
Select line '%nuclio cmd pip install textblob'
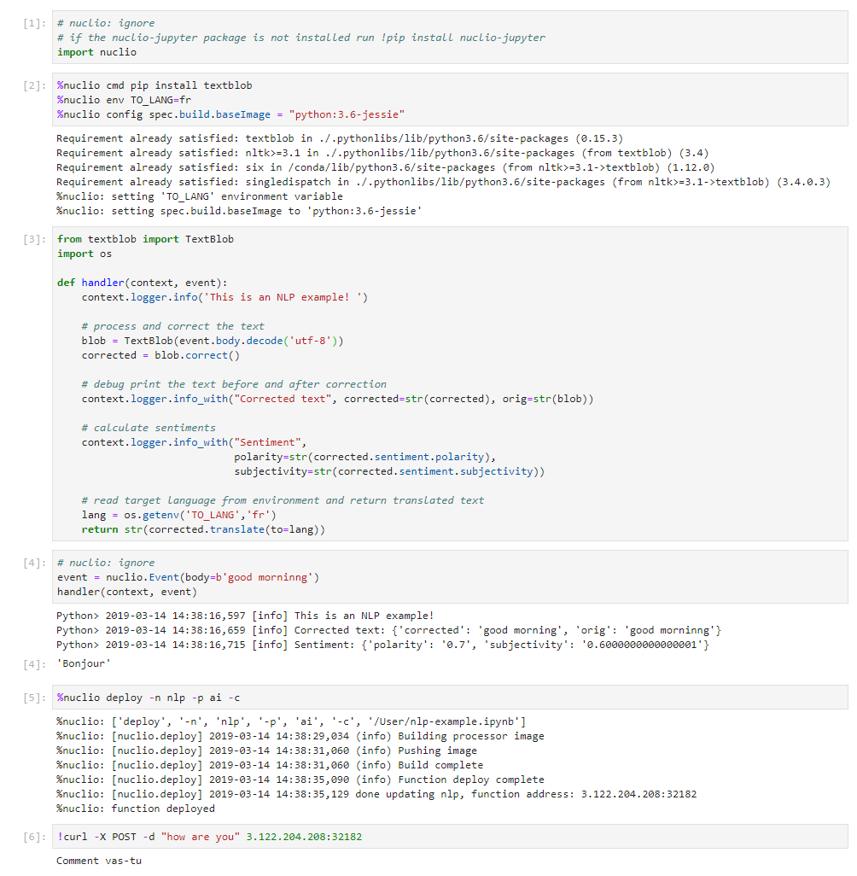(x=154, y=85)
